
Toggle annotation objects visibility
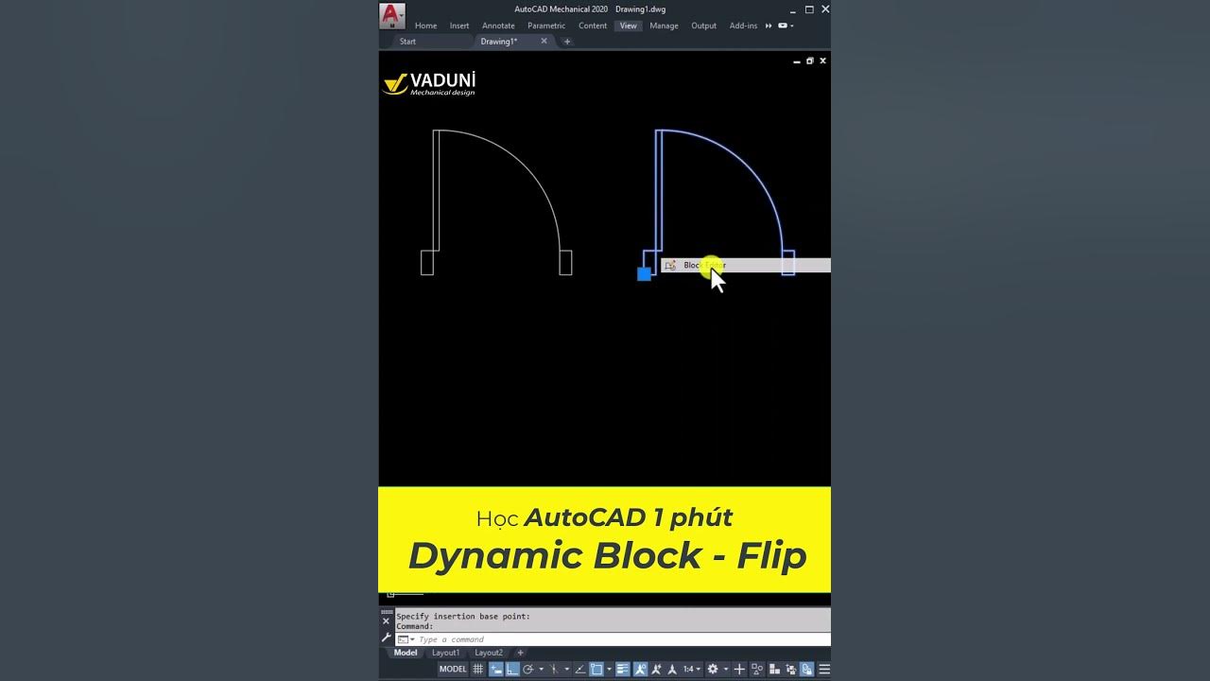640,669
